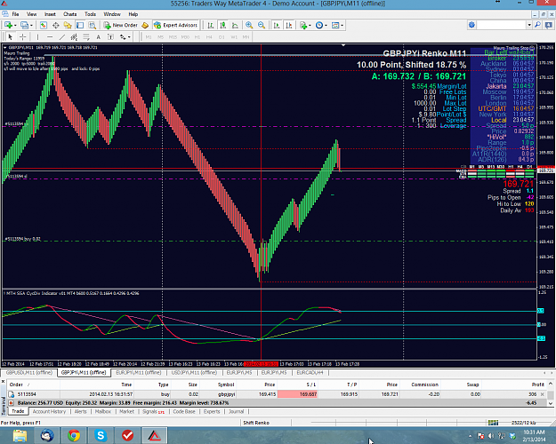Open the Insert menu

pos(50,14)
